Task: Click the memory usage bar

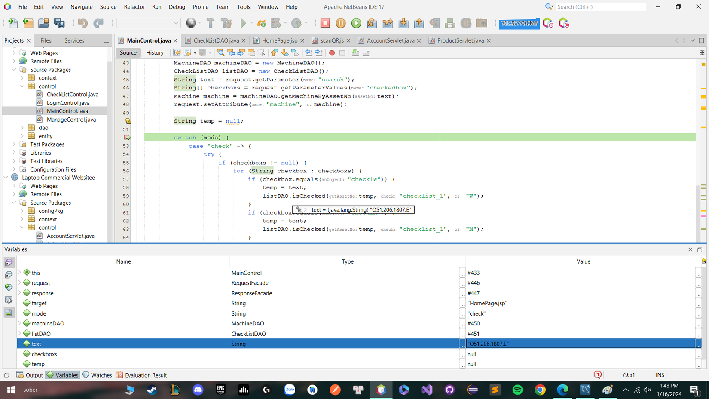Action: pos(519,23)
